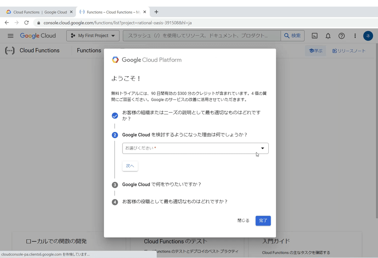Image resolution: width=378 pixels, height=258 pixels.
Task: Open the three-dot settings menu
Action: click(355, 36)
